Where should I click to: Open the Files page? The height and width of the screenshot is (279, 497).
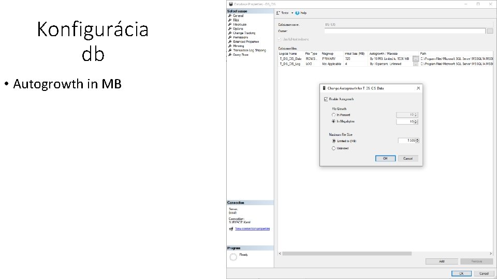coord(236,20)
